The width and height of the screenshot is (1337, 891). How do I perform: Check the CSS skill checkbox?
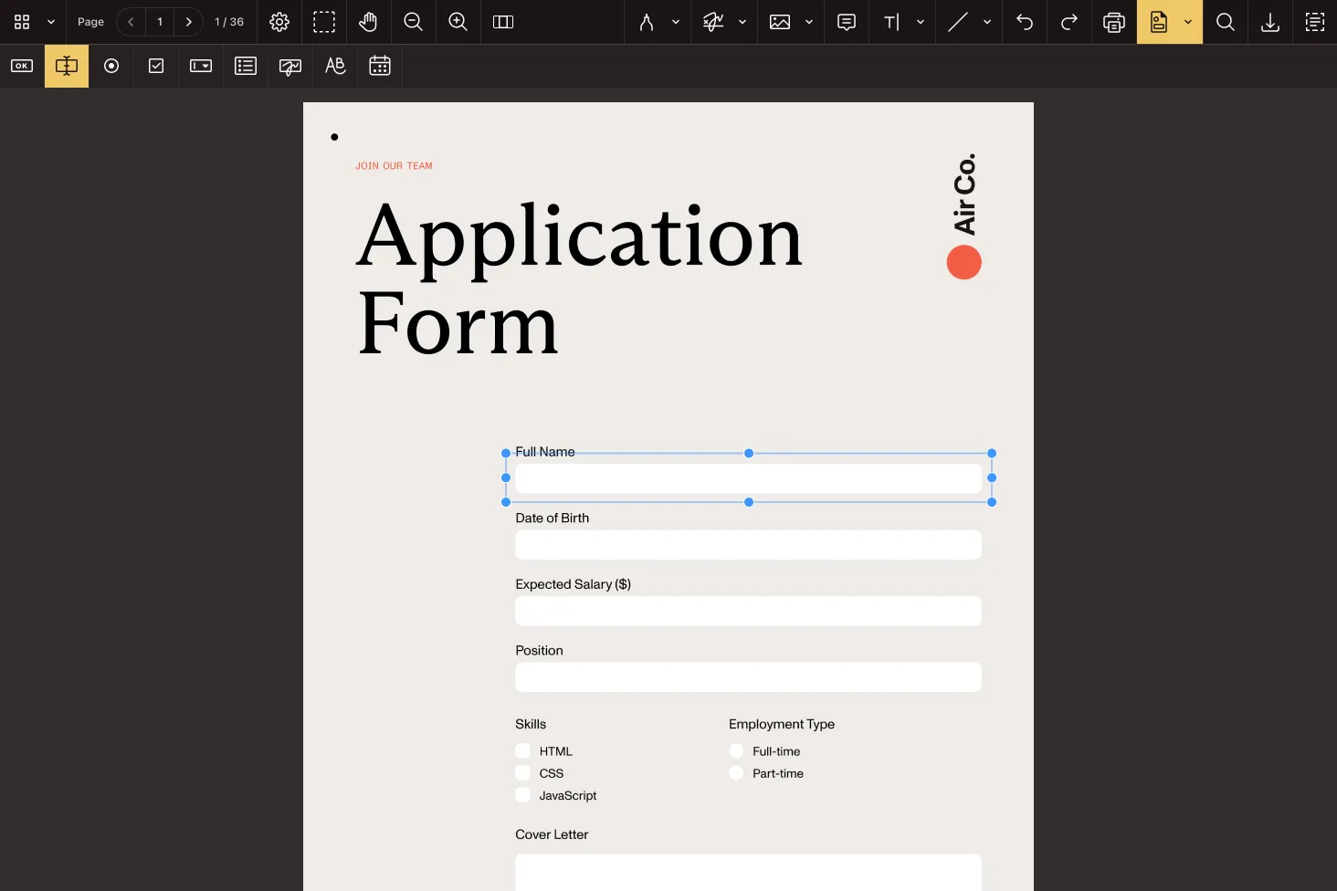(522, 773)
